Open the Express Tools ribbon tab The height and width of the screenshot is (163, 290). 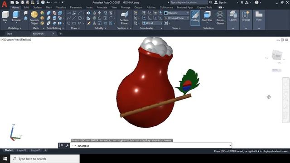204,7
